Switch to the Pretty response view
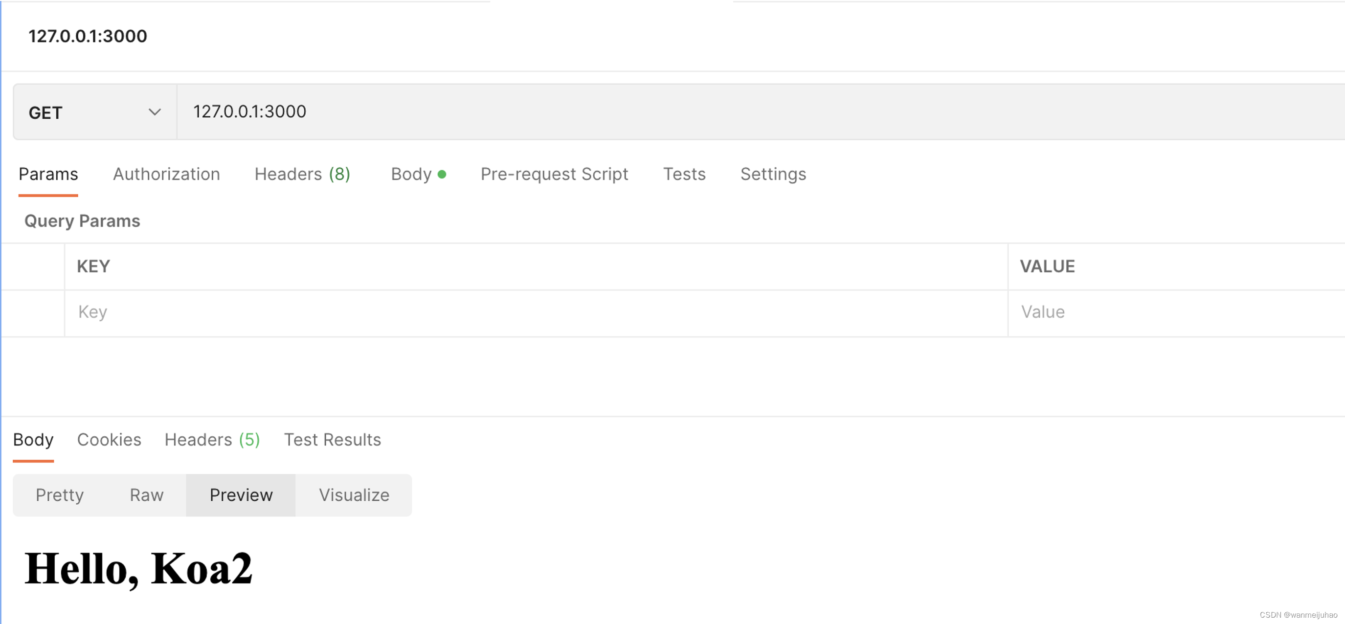This screenshot has width=1345, height=624. pyautogui.click(x=58, y=495)
